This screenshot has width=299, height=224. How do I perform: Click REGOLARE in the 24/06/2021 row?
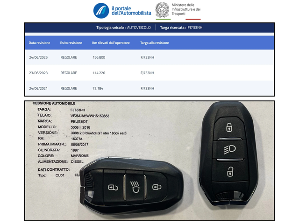[69, 88]
